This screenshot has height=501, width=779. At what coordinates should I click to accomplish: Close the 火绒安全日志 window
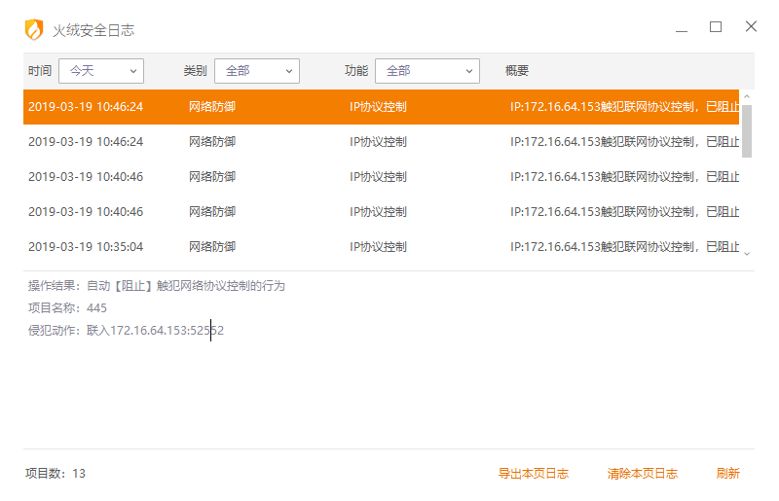751,27
